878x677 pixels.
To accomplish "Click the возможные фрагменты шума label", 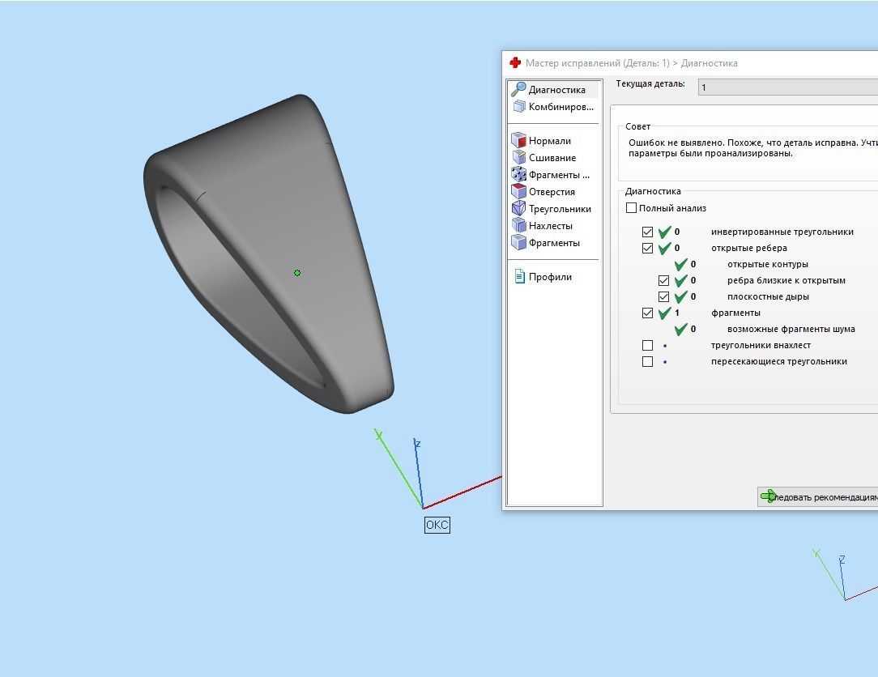I will pos(791,330).
